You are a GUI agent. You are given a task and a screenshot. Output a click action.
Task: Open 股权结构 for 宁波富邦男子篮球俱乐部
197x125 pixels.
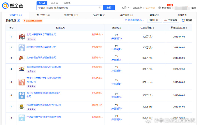tap(97, 117)
